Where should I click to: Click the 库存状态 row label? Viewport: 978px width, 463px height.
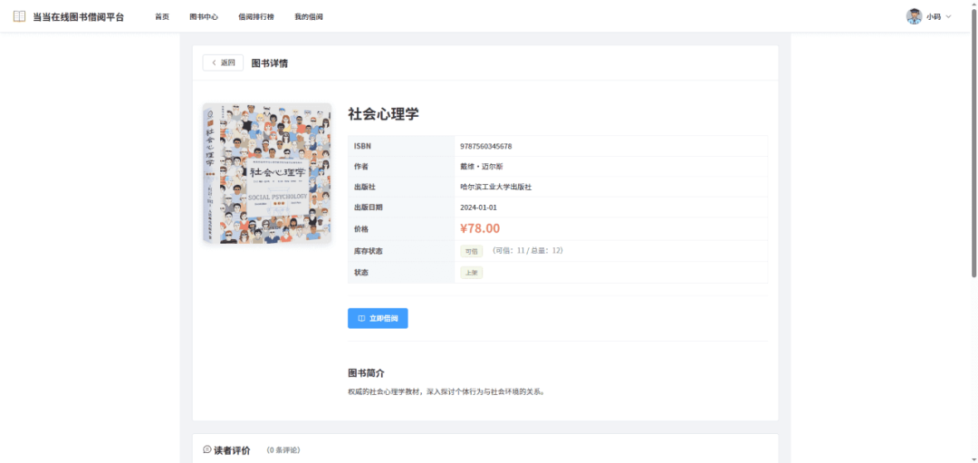(x=368, y=251)
